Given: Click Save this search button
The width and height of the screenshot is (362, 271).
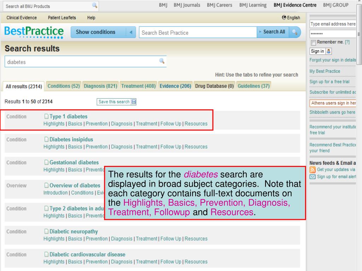Looking at the screenshot, I should coord(117,102).
